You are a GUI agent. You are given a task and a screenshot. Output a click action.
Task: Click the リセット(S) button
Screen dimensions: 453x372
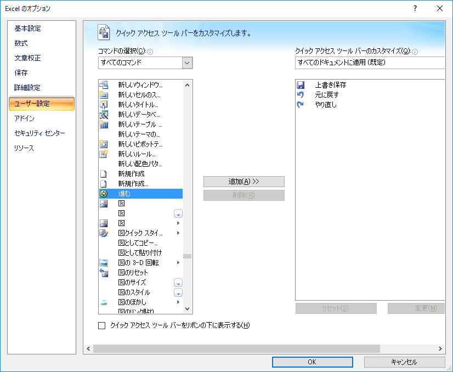(336, 308)
